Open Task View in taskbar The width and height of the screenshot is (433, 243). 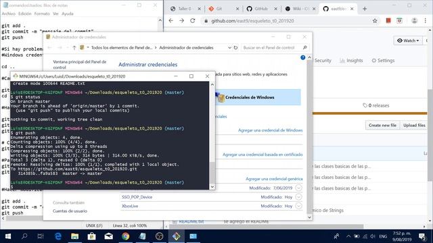pos(41,236)
